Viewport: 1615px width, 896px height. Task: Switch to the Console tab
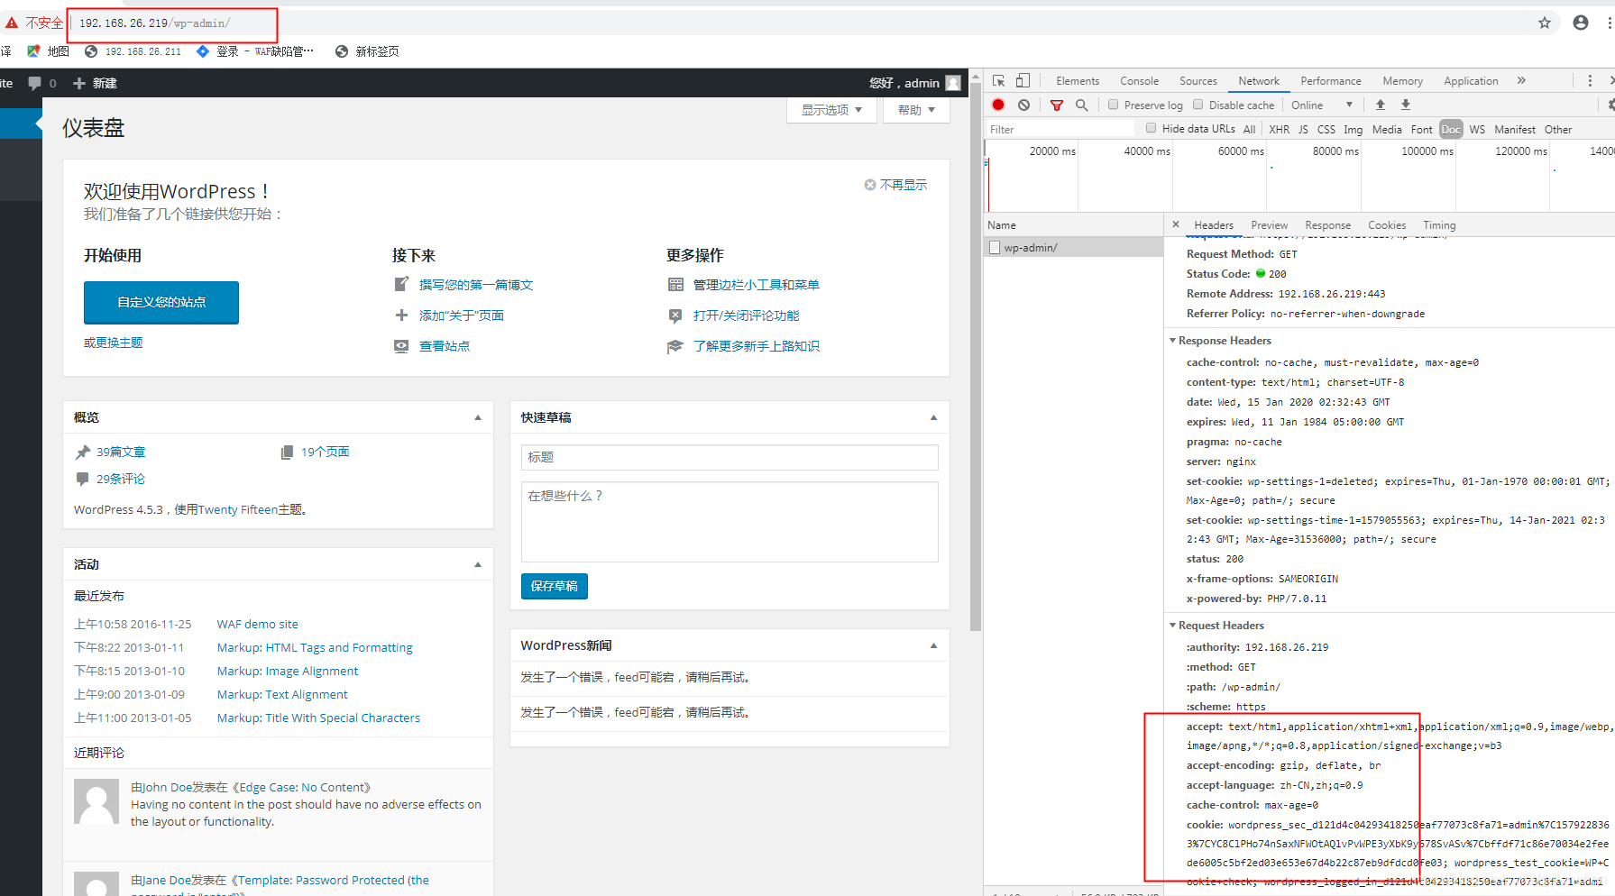pos(1140,81)
